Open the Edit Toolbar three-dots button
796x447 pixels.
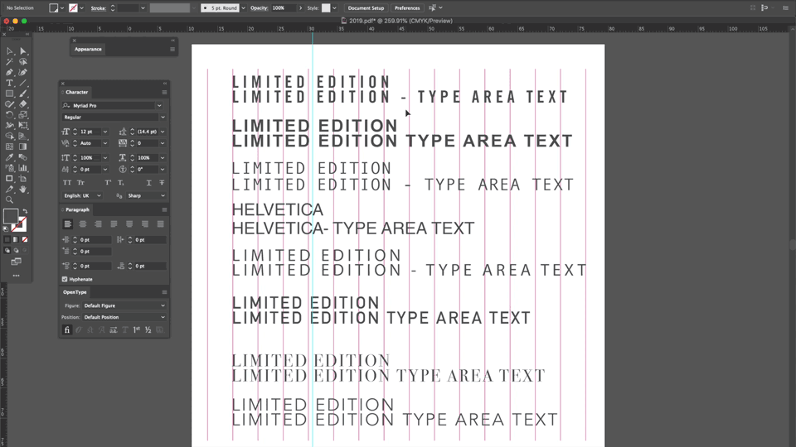point(17,276)
